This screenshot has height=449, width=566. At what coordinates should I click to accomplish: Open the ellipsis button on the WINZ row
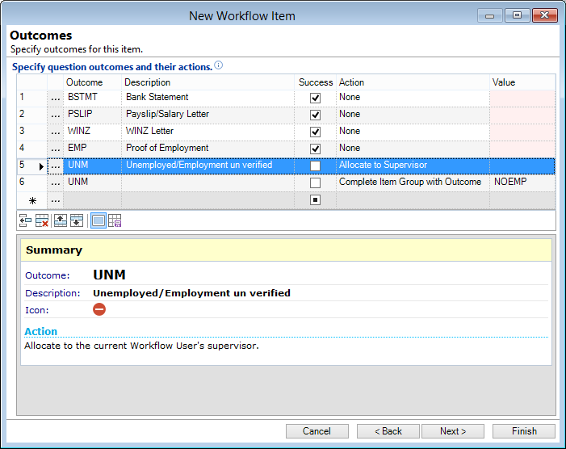click(x=55, y=132)
